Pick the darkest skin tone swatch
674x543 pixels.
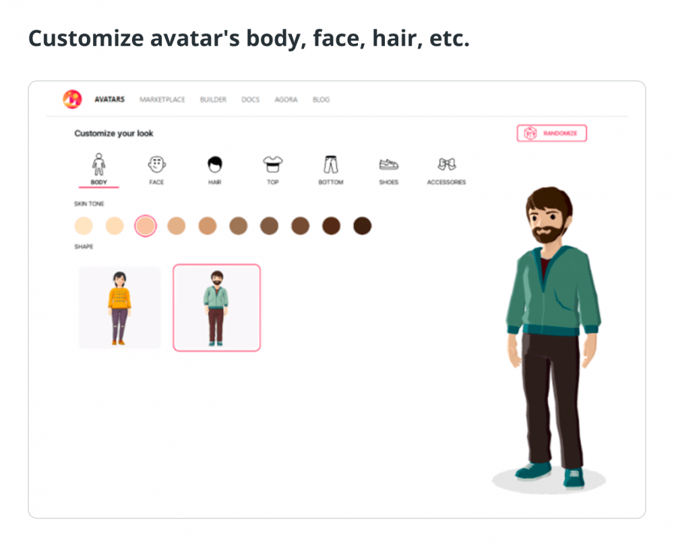point(362,226)
